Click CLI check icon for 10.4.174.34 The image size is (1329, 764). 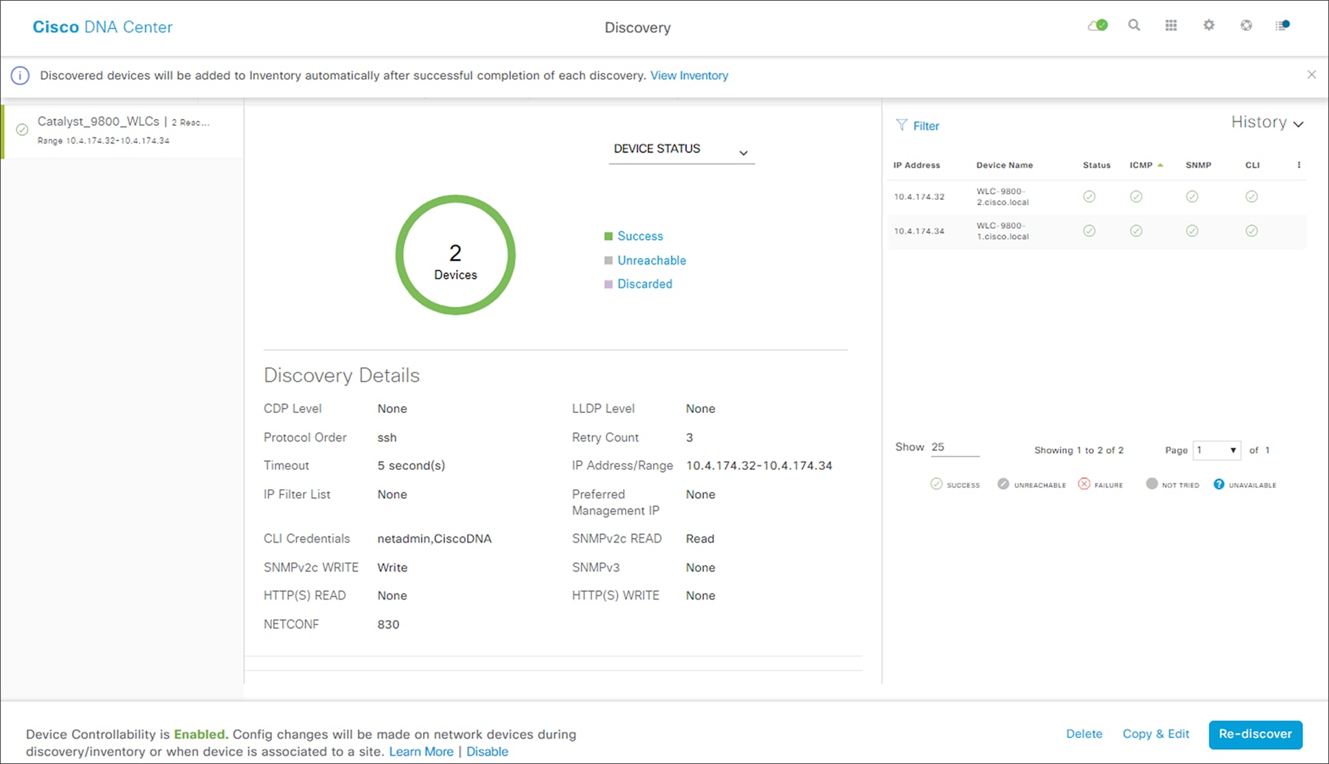(x=1251, y=231)
